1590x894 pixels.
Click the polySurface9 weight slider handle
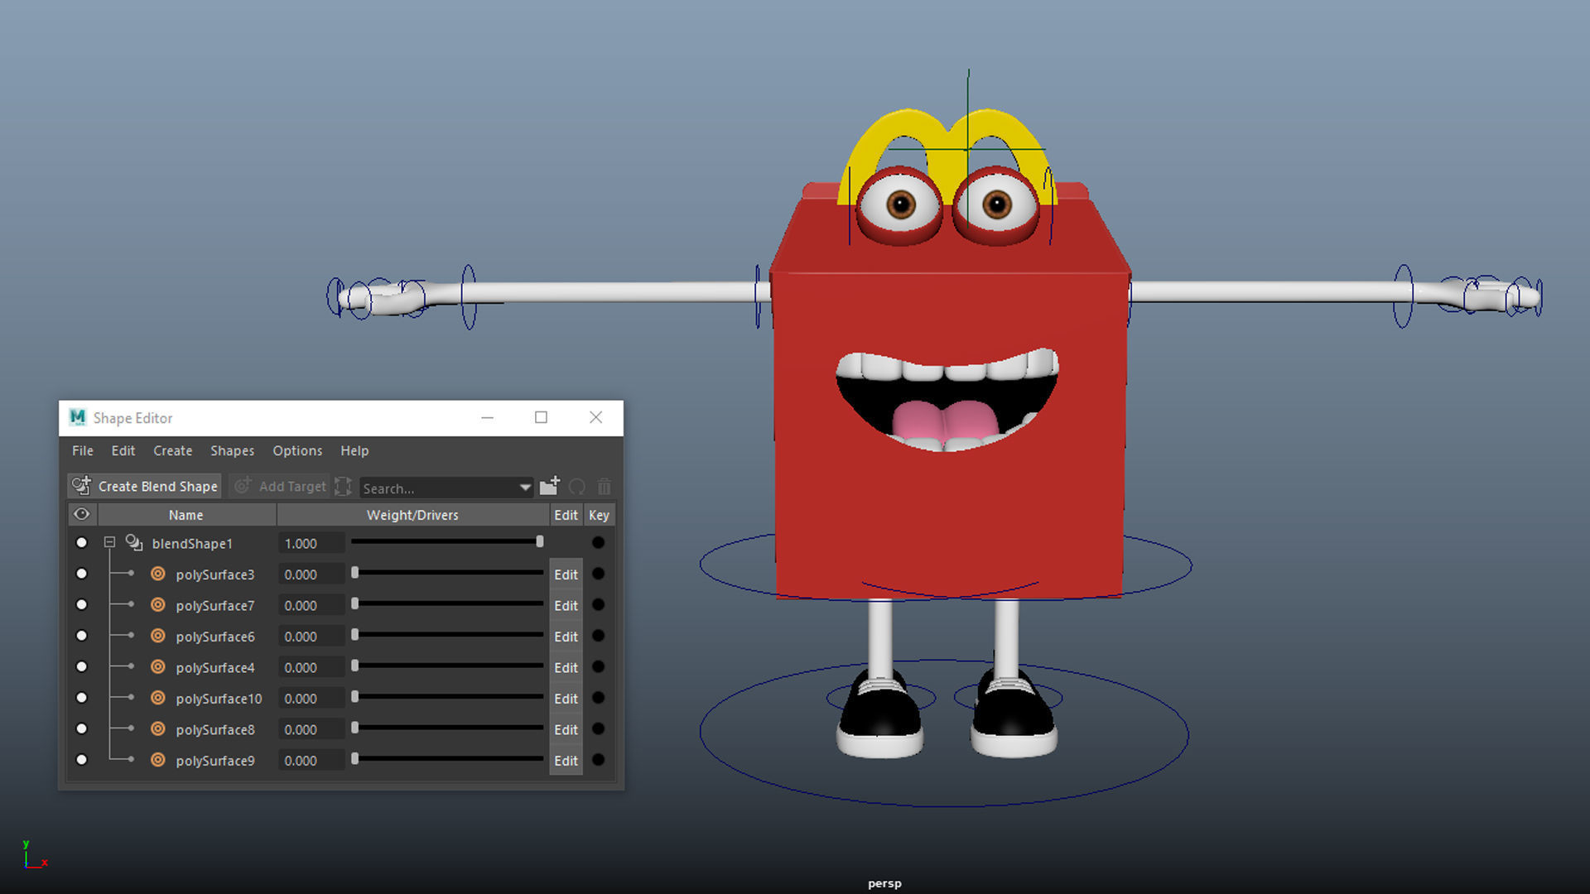tap(354, 758)
